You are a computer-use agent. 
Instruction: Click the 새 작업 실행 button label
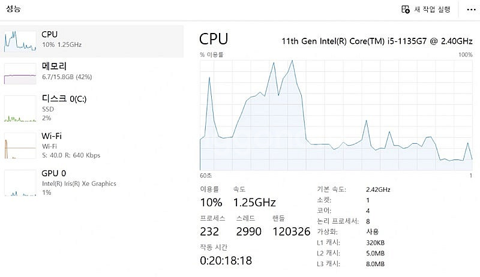click(x=432, y=10)
